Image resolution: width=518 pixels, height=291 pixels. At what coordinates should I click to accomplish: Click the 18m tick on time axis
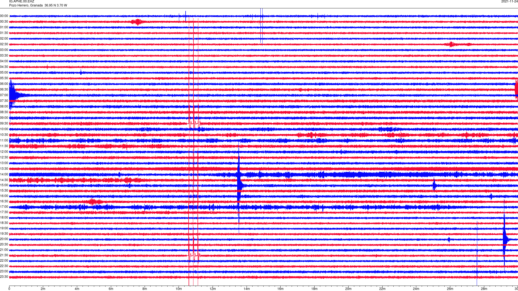click(x=314, y=289)
